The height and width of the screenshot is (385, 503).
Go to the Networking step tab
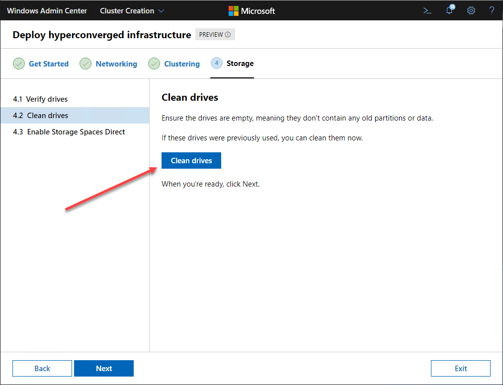tap(116, 64)
